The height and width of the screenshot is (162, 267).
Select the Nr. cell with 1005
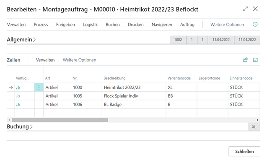pyautogui.click(x=86, y=96)
